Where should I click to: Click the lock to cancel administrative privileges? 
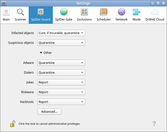(13, 124)
